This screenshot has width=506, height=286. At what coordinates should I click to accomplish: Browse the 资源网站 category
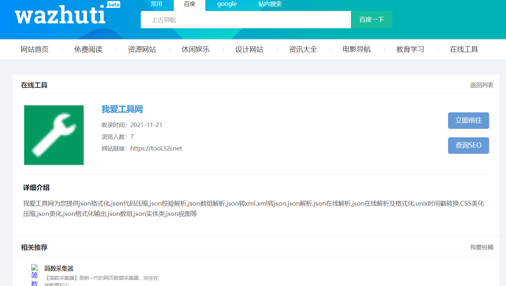click(x=142, y=49)
